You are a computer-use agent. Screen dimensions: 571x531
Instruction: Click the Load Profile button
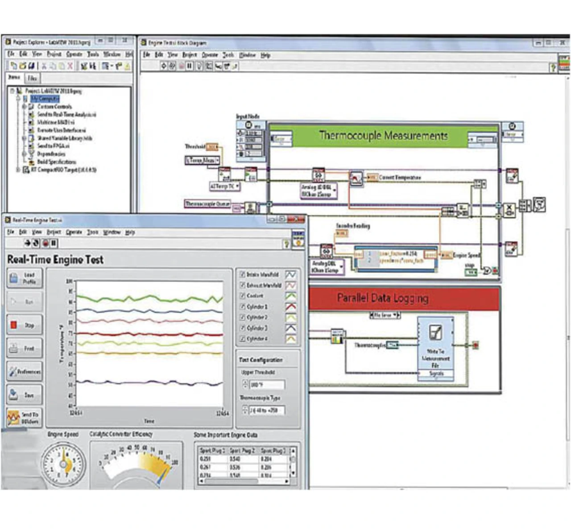[25, 278]
